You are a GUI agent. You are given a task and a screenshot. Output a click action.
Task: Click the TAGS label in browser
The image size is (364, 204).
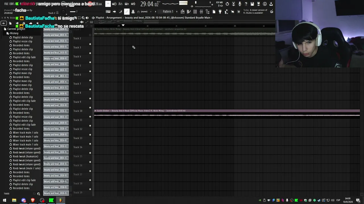(7, 194)
